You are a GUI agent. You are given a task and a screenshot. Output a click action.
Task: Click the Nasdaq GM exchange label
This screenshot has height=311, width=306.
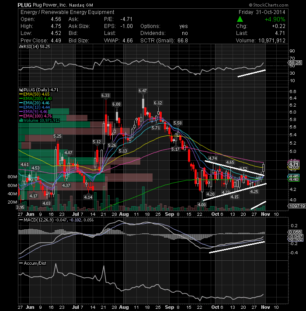[81, 5]
